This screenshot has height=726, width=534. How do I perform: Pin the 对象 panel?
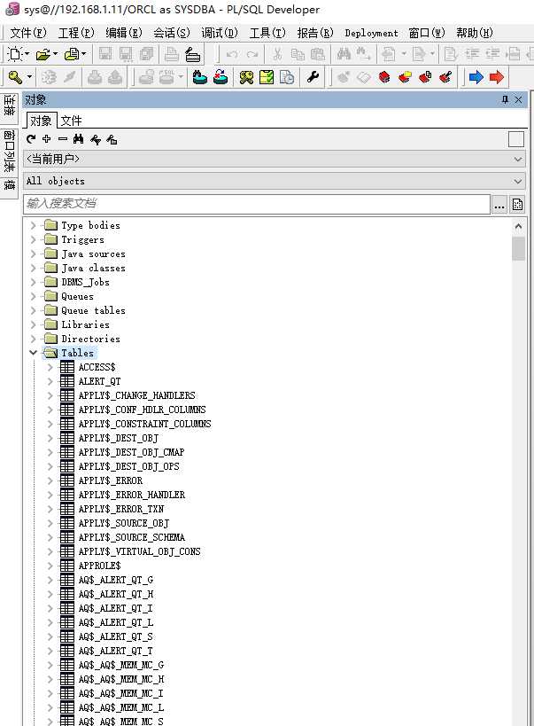(x=505, y=99)
